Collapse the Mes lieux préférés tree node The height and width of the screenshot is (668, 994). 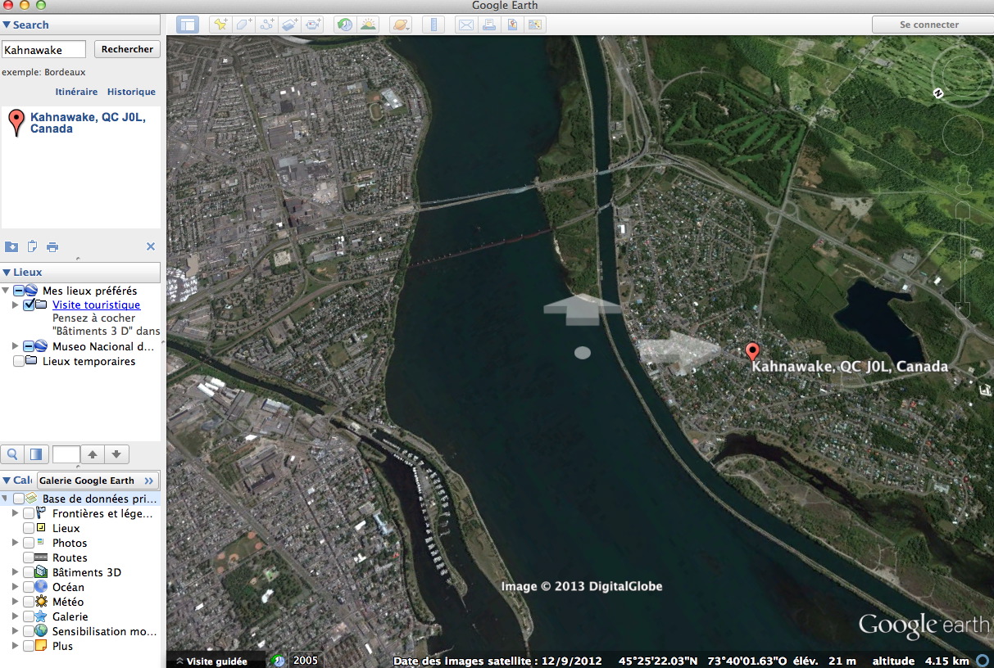click(7, 291)
